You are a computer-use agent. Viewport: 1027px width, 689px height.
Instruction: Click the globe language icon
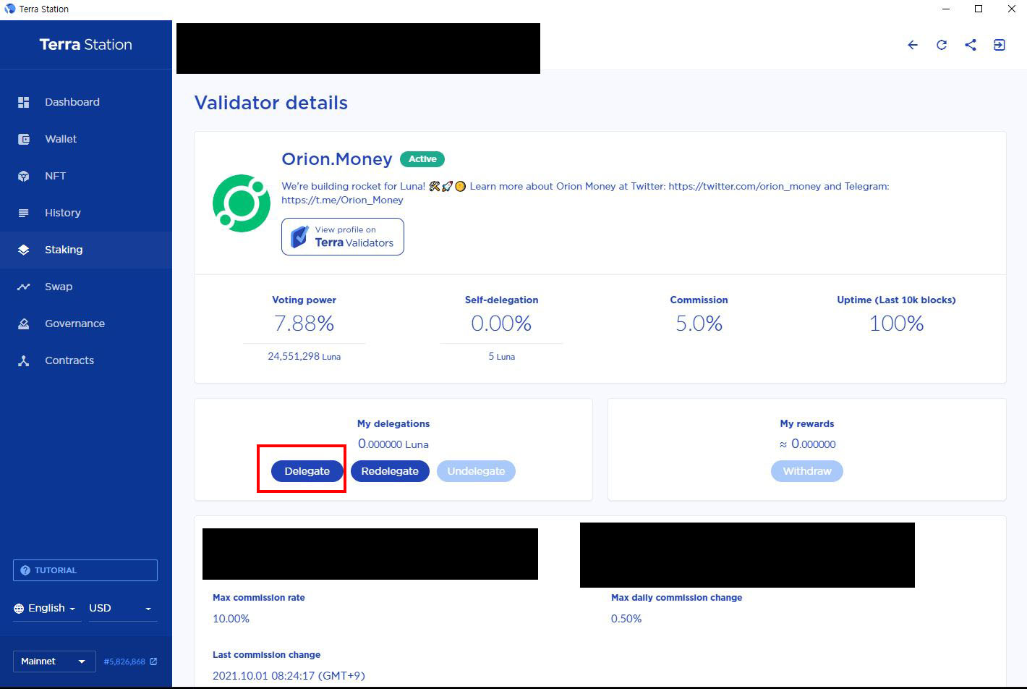[19, 609]
